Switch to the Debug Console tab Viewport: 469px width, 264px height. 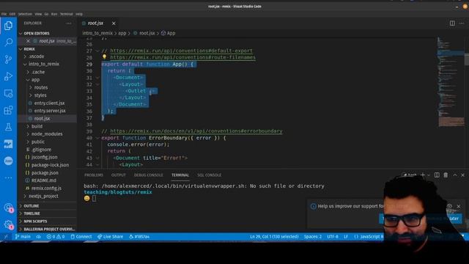coord(148,175)
